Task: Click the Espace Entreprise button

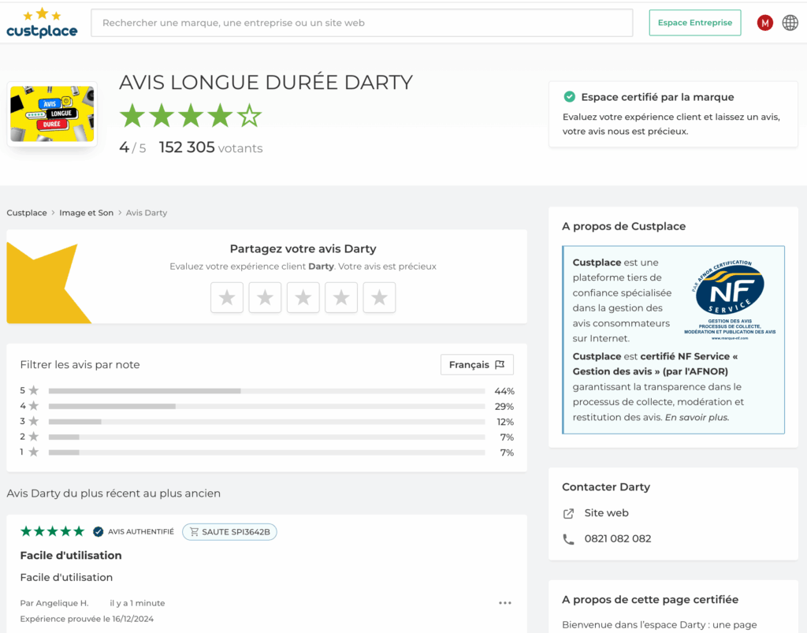Action: [694, 23]
